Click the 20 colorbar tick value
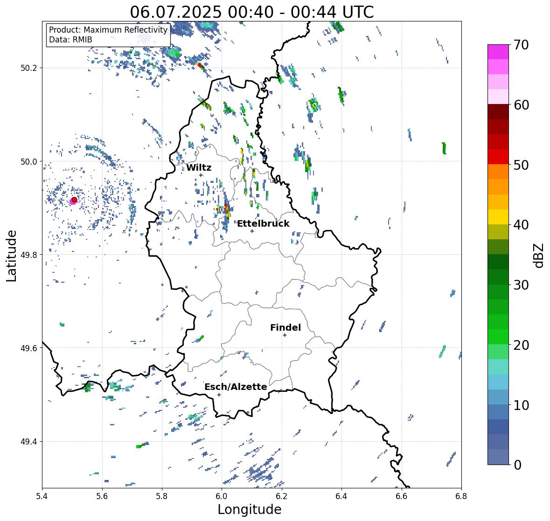550x521 pixels. point(521,345)
